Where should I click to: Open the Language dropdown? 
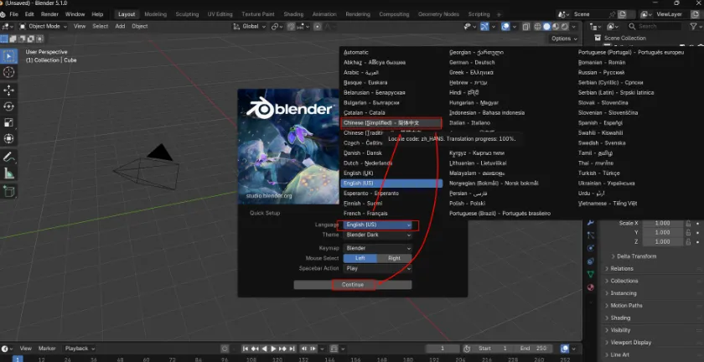[x=378, y=225]
